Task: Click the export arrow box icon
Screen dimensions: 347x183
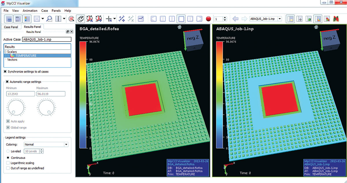Action: (x=141, y=19)
